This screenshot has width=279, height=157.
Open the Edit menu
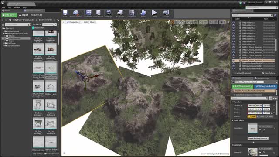point(9,7)
